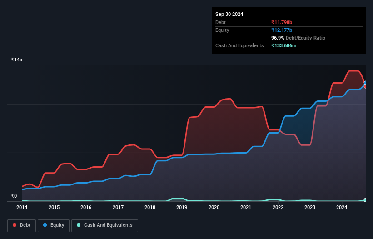Click the 96.9% Debt/Equity Ratio text
The width and height of the screenshot is (373, 239).
(298, 38)
